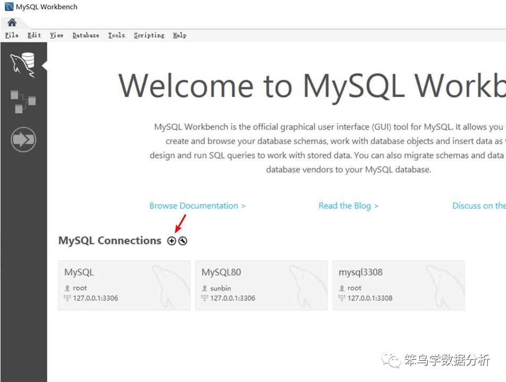This screenshot has width=506, height=382.
Task: Open the View menu
Action: click(x=56, y=35)
